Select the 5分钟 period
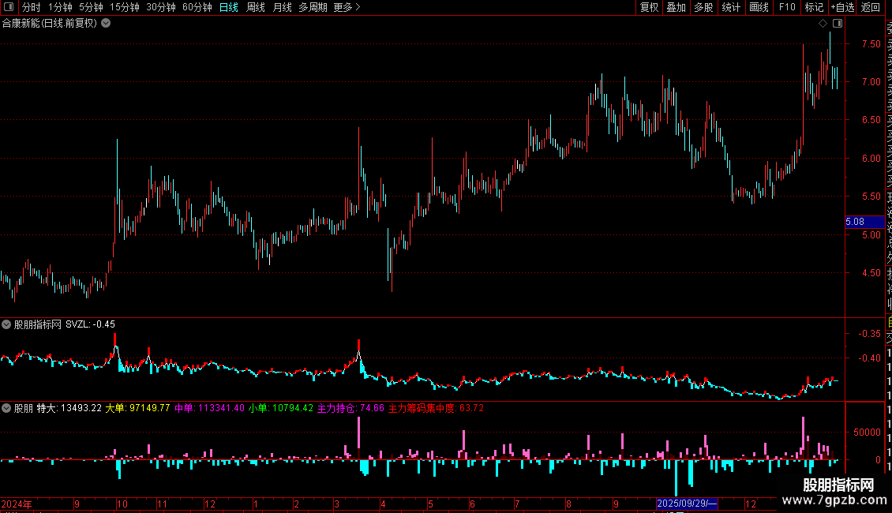 (x=91, y=7)
